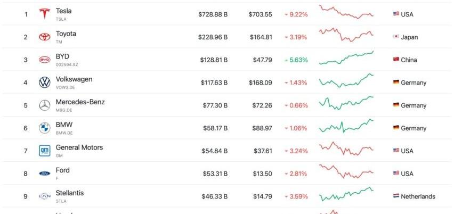Click the China flag beside BYD

tap(396, 59)
